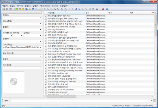Click the pencil extended tags icon
Image resolution: width=158 pixels, height=108 pixels.
pyautogui.click(x=76, y=9)
